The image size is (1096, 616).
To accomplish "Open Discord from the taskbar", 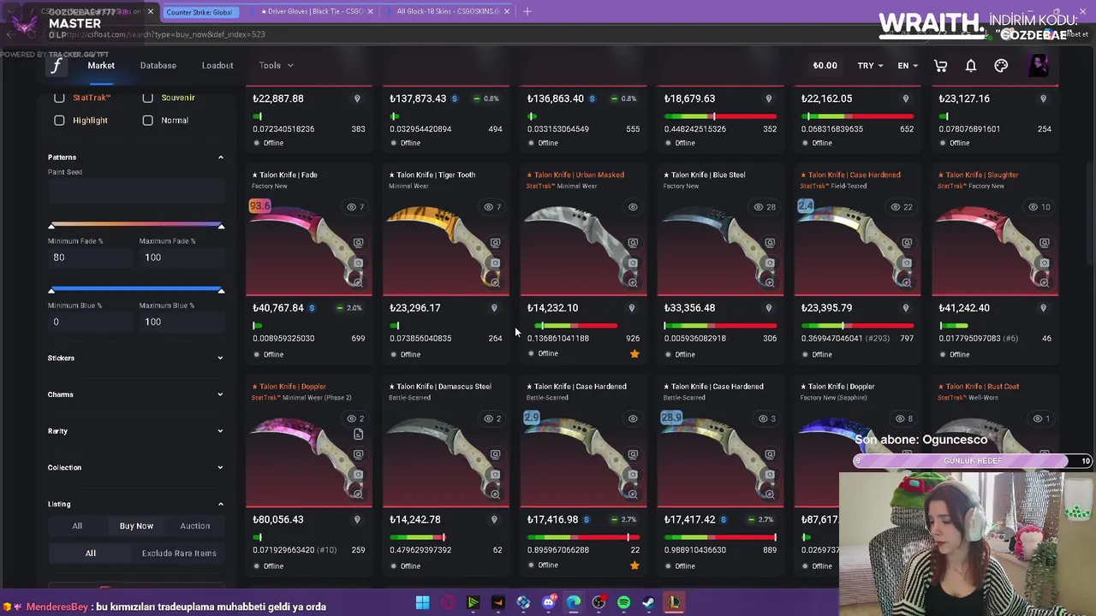I will (549, 603).
